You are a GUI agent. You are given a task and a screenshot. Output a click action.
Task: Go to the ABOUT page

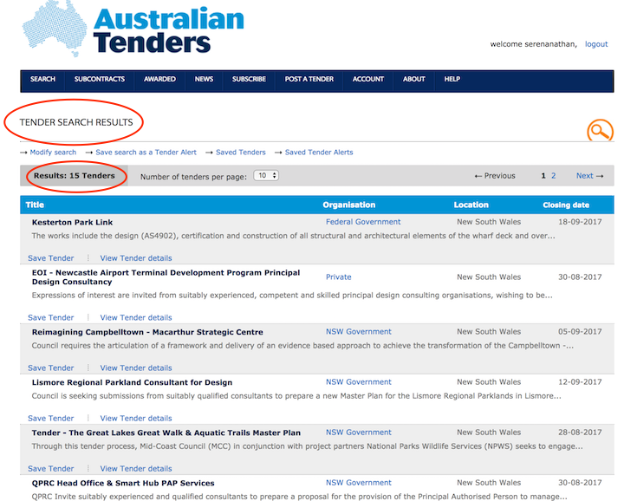414,79
